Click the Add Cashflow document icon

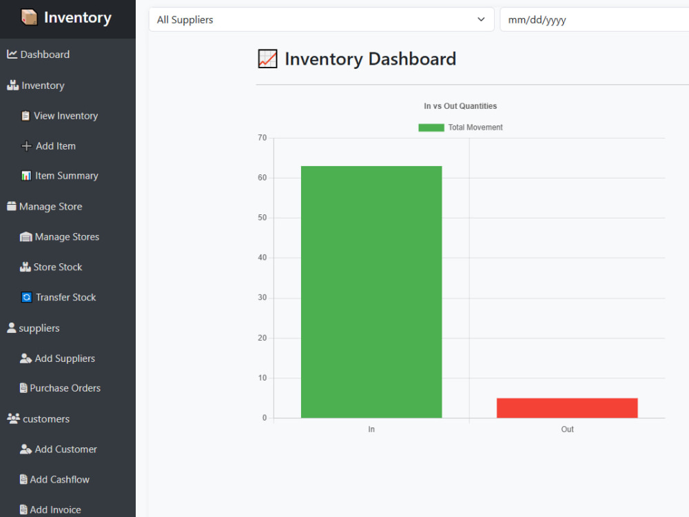[23, 479]
